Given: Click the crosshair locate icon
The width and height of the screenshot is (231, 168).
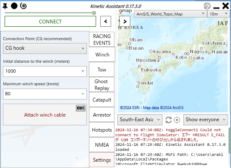Looking at the screenshot, I should point(177,120).
